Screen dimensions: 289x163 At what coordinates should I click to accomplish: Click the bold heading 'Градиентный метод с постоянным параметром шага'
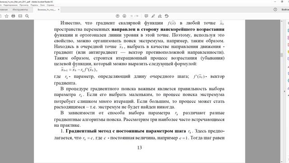coord(126,131)
